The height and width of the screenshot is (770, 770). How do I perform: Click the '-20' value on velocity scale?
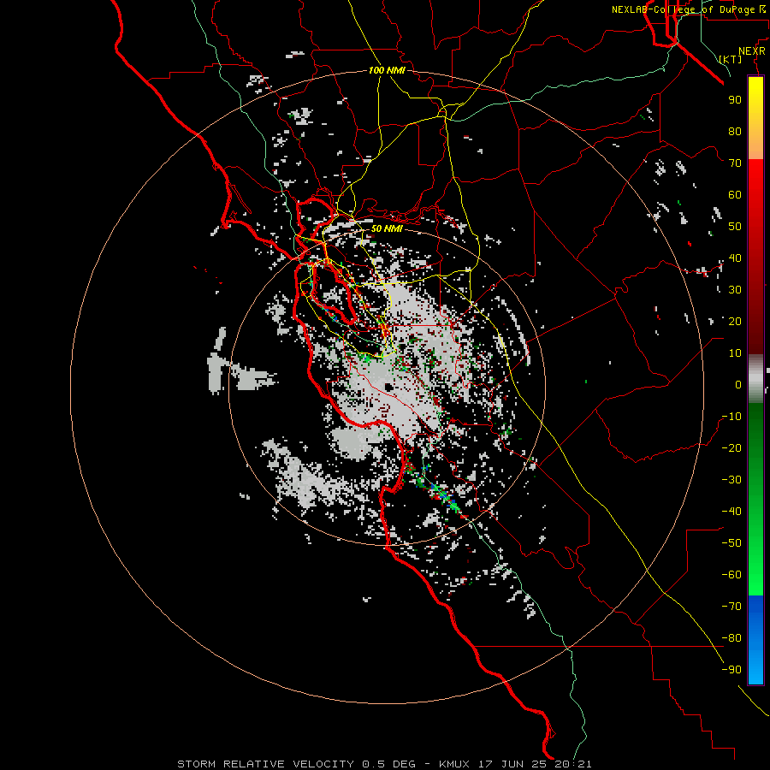pos(731,447)
